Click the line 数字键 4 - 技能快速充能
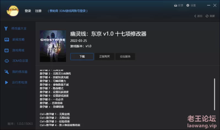Image resolution: width=220 pixels, height=130 pixels. pyautogui.click(x=54, y=77)
